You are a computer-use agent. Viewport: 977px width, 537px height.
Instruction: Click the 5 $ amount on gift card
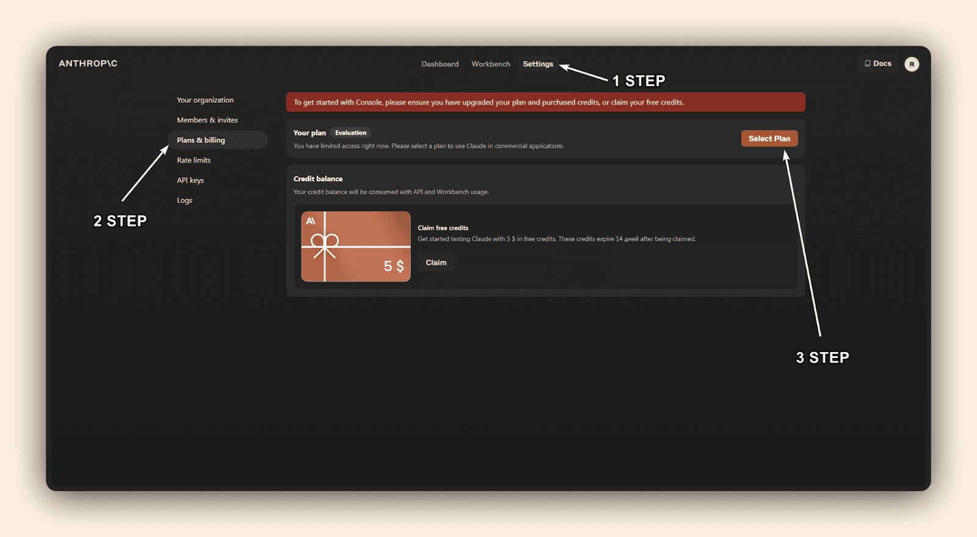click(393, 266)
